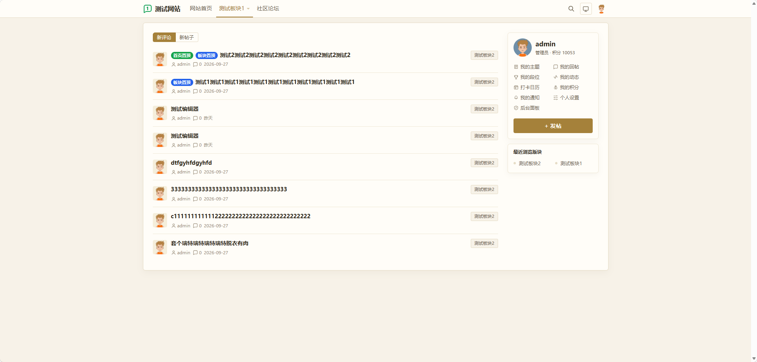The image size is (757, 362).
Task: Open the 首页置顶 badge
Action: coord(182,55)
